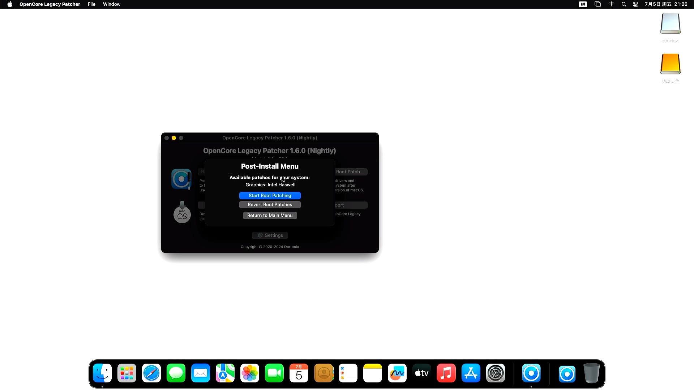
Task: Open Trash from the Dock
Action: point(591,373)
